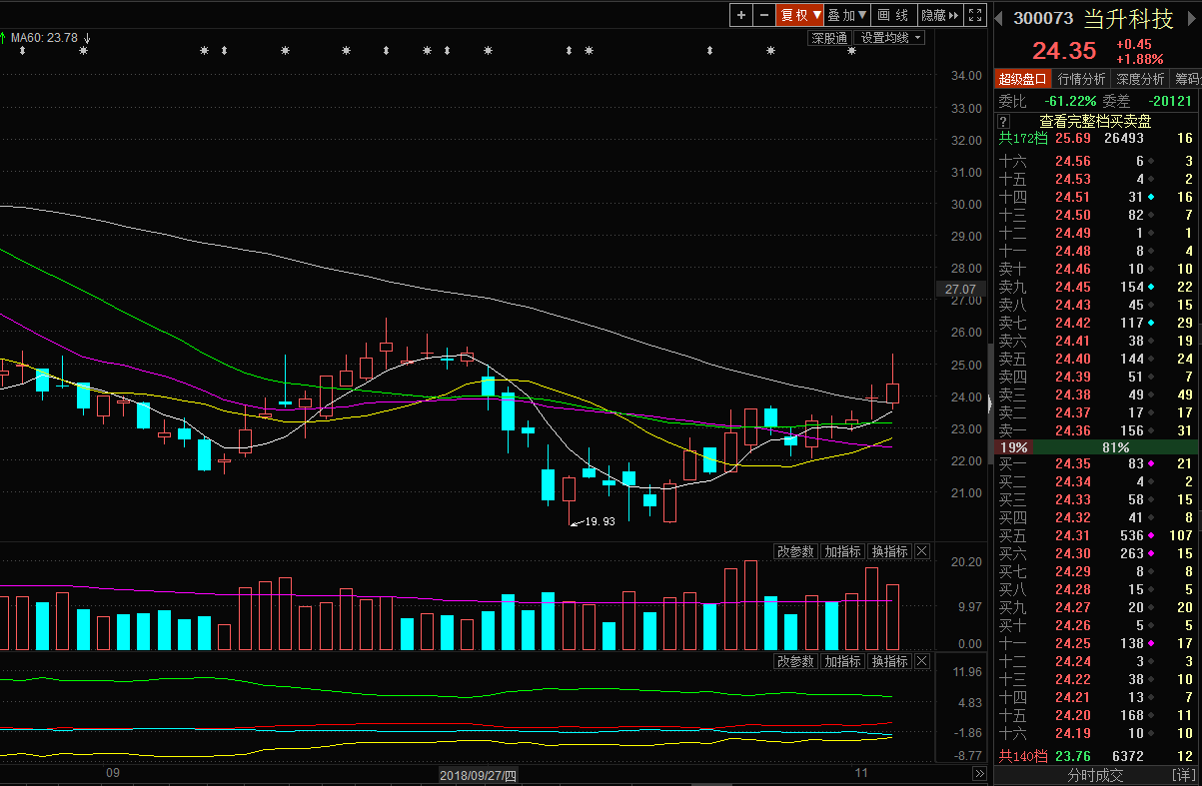The height and width of the screenshot is (786, 1202).
Task: Close the bottom indicator sub-panel
Action: (922, 661)
